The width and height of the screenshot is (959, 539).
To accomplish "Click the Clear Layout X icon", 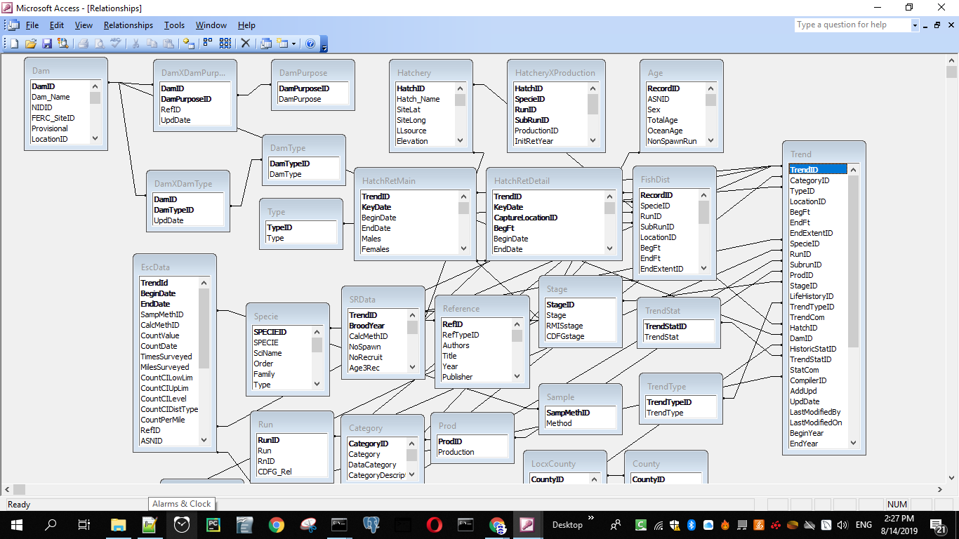I will coord(246,44).
